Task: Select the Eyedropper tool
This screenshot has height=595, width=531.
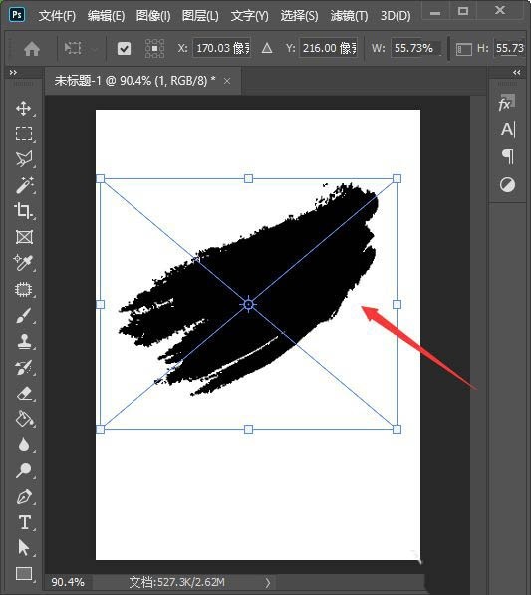Action: 23,262
